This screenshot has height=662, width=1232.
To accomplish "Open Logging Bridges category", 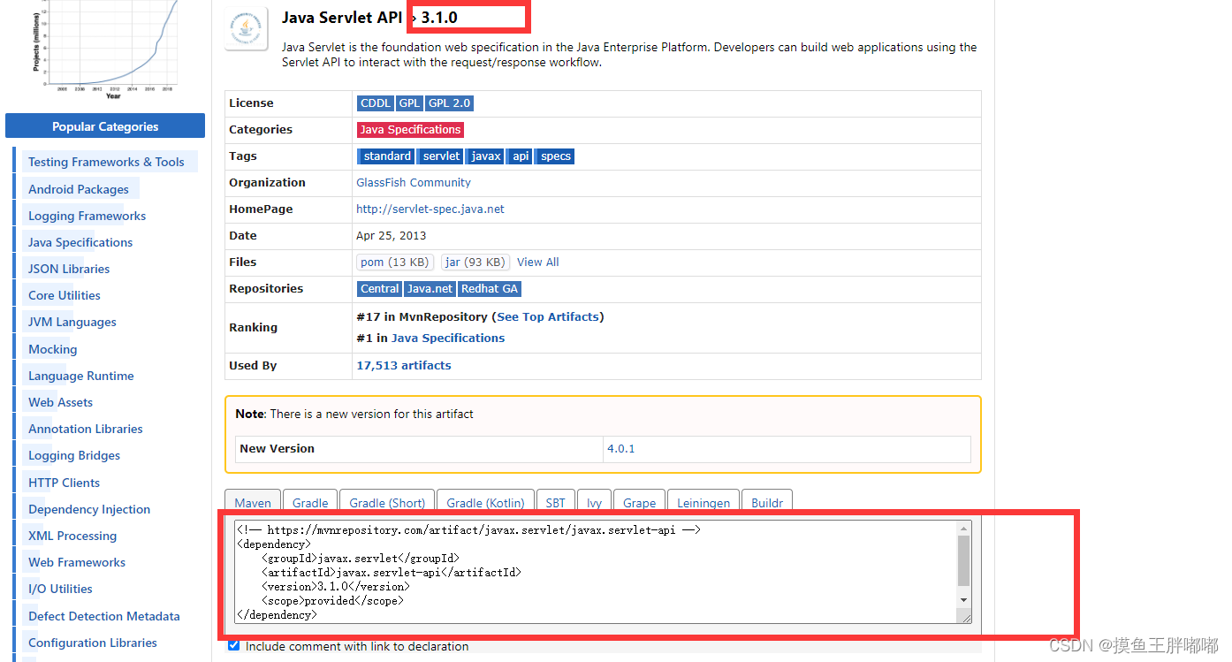I will coord(74,455).
